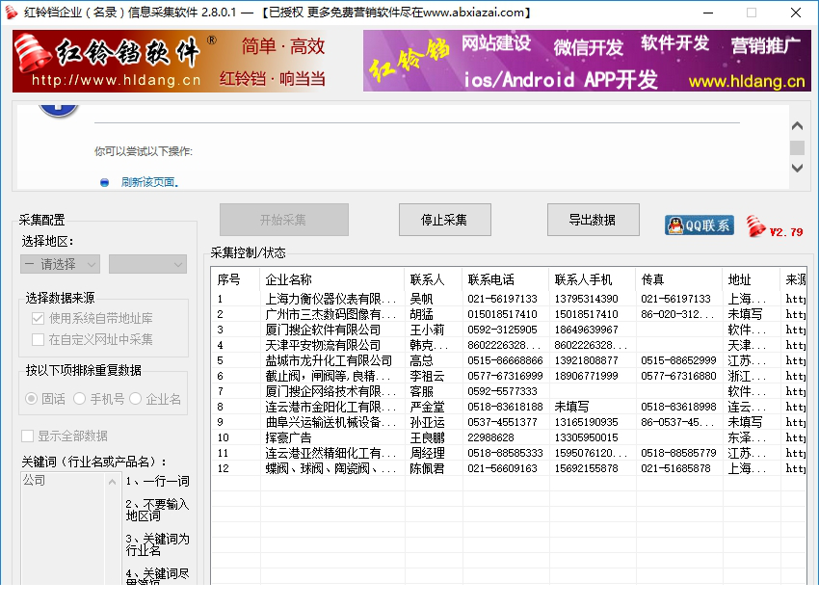Select row 上海力衡仪器仪表有限...

(509, 299)
